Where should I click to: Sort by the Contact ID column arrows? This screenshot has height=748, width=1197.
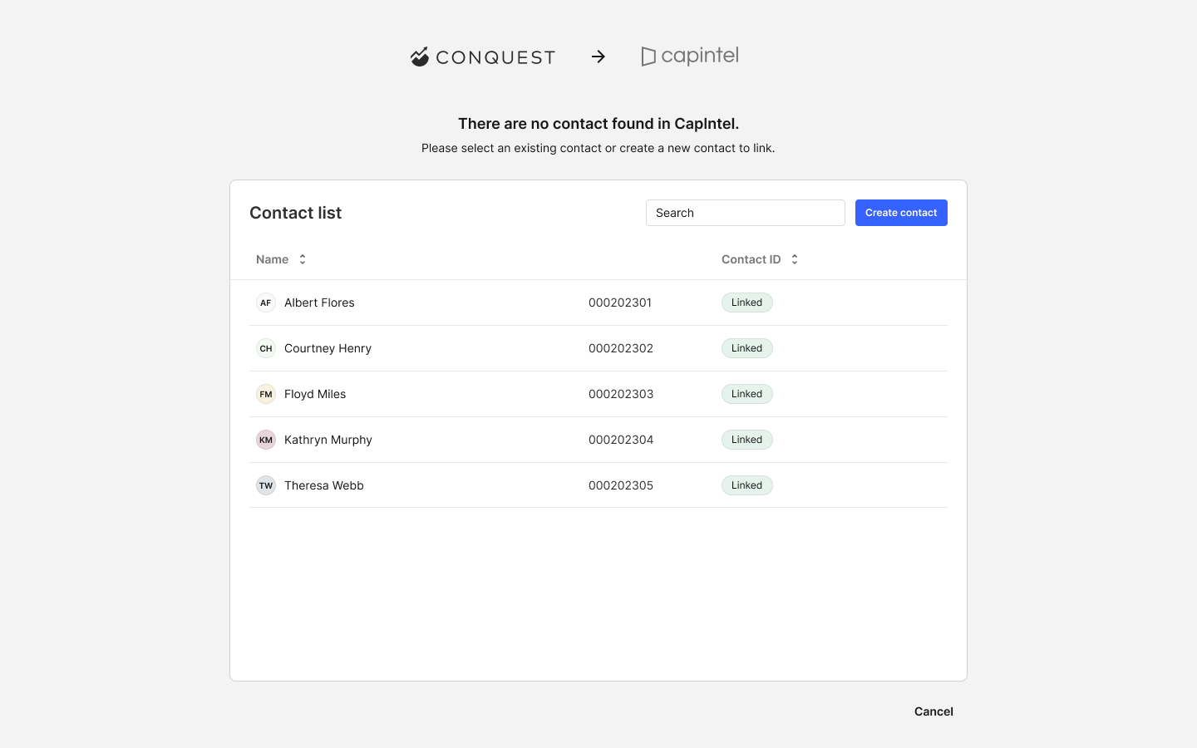tap(795, 259)
